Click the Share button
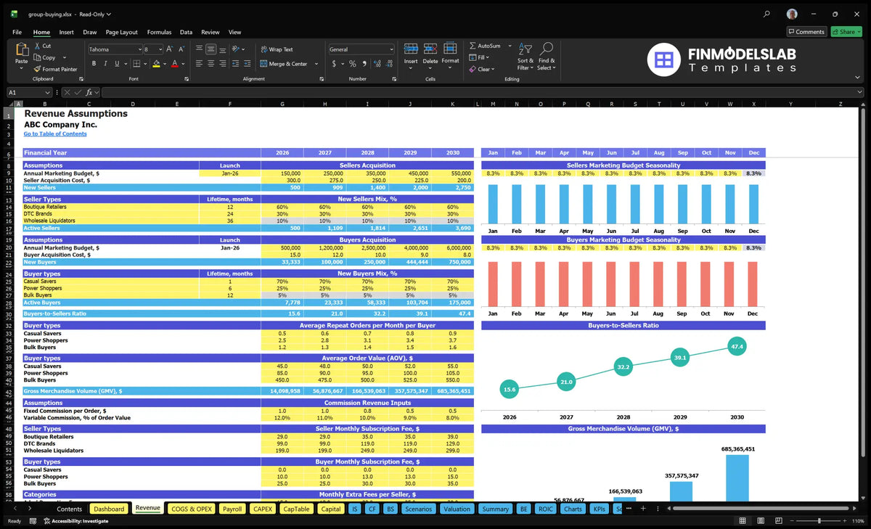Screen dimensions: 871x529 point(846,32)
